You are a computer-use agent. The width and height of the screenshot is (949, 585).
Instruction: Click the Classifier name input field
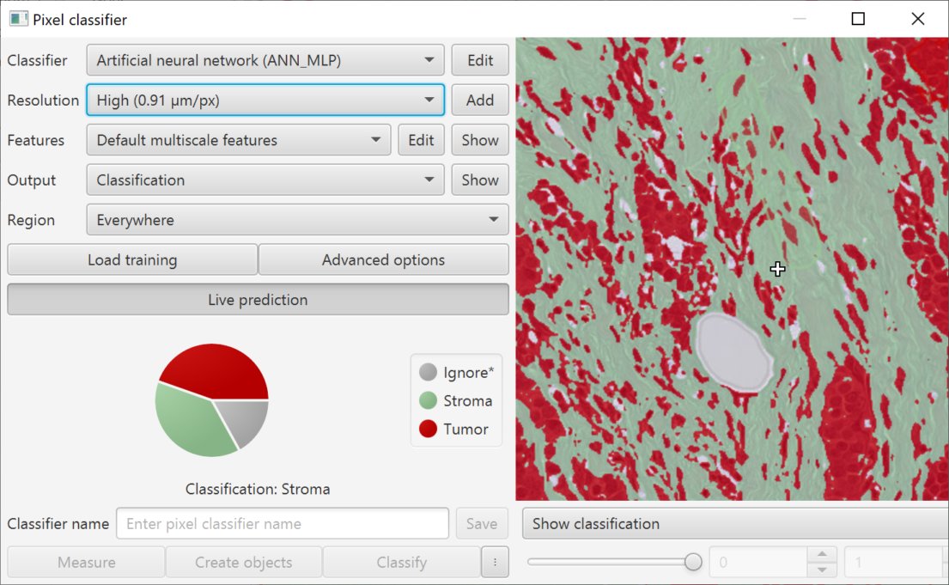click(283, 524)
